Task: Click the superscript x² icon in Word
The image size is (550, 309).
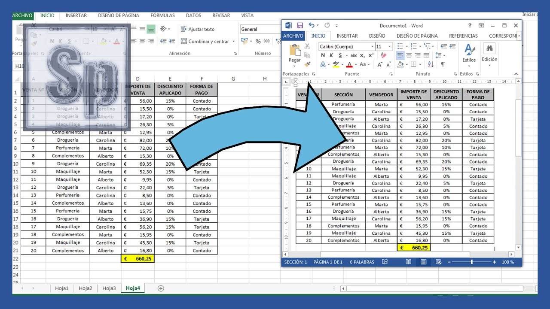Action: [x=371, y=55]
